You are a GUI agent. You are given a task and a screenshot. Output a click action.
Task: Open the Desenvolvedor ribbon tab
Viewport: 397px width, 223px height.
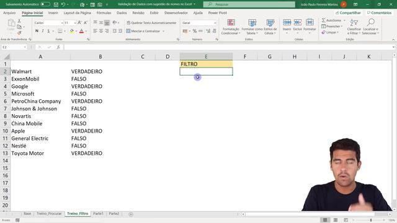point(176,12)
